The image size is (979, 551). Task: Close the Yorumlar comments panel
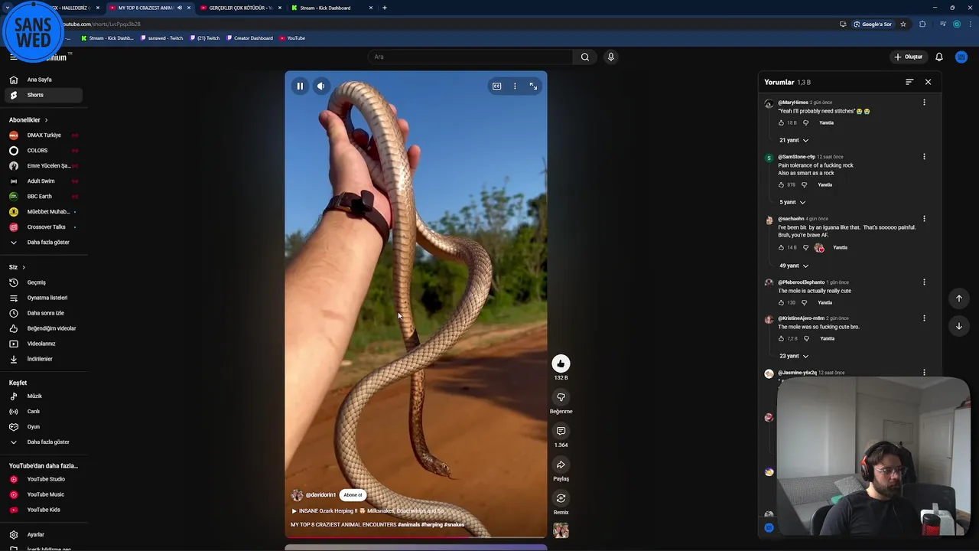928,82
